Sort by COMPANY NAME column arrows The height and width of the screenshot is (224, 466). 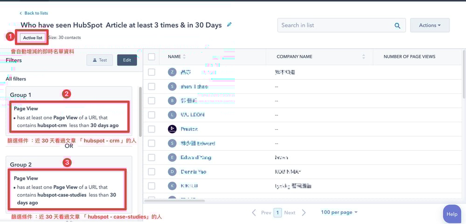coord(363,57)
